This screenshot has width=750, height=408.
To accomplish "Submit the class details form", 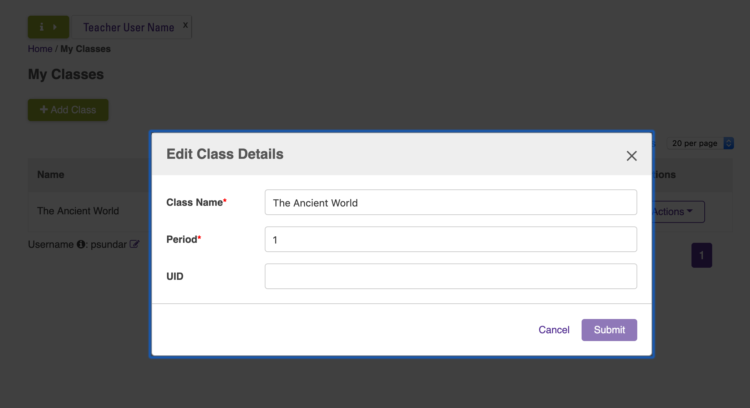I will 609,330.
